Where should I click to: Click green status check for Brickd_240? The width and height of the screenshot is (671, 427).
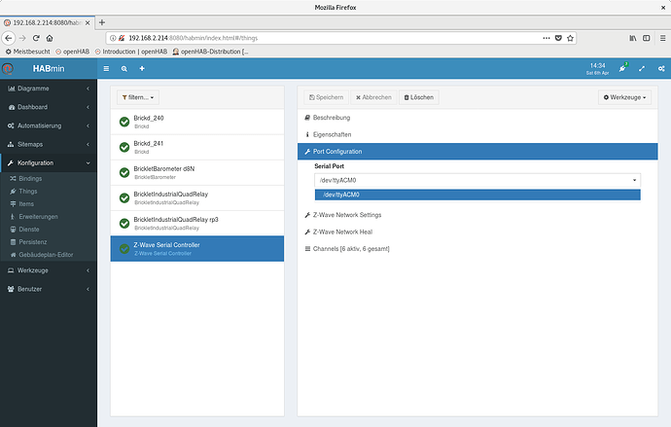[x=124, y=122]
